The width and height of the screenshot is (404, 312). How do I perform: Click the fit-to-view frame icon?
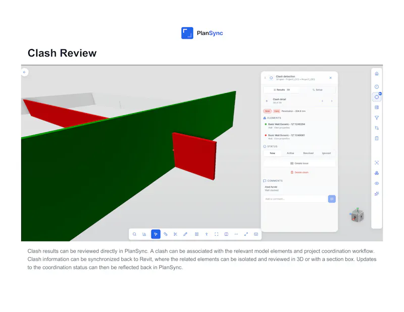click(217, 234)
